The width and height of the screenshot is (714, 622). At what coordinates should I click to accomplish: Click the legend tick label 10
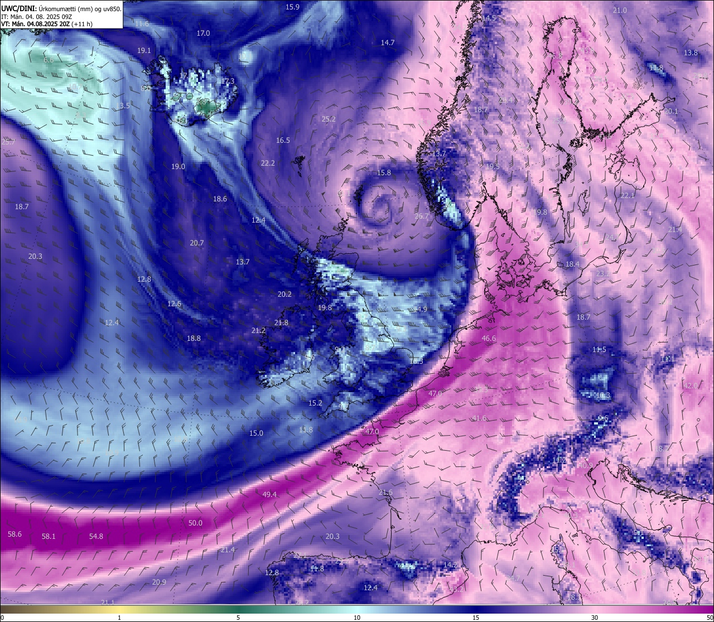[x=357, y=618]
